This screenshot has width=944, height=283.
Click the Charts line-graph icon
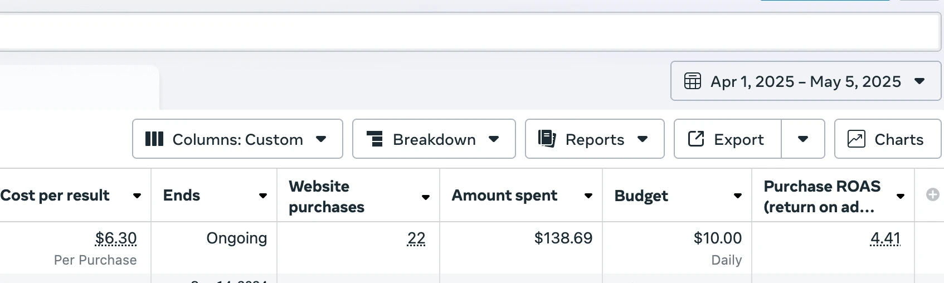857,139
